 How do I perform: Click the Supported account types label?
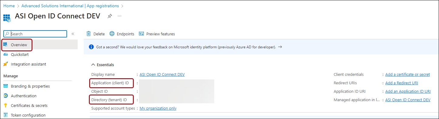[113, 108]
